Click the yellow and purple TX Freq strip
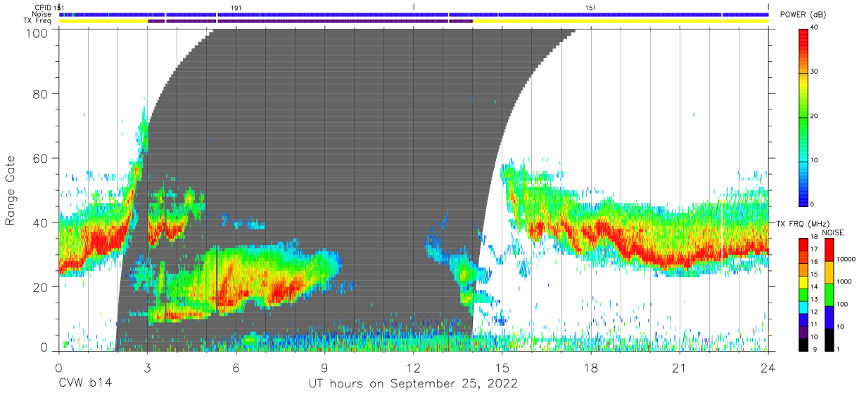864x398 pixels. tap(414, 21)
